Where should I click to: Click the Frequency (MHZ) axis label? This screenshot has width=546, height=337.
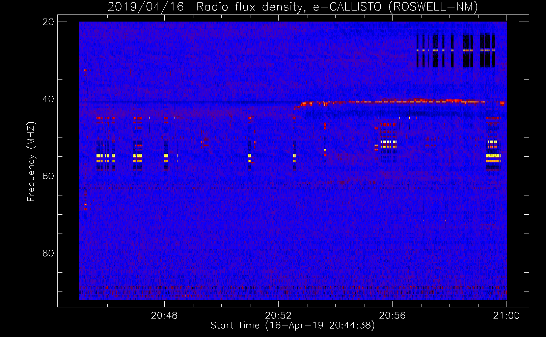(x=31, y=162)
